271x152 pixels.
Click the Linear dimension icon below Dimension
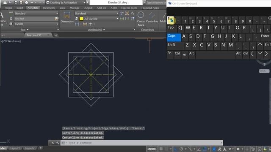pos(77,24)
